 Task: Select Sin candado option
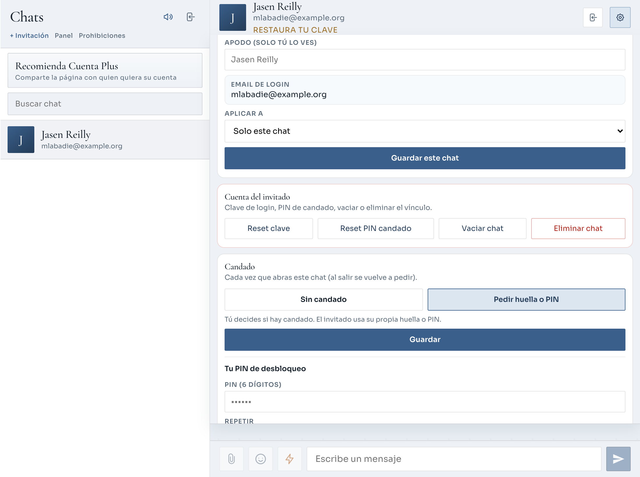click(323, 299)
